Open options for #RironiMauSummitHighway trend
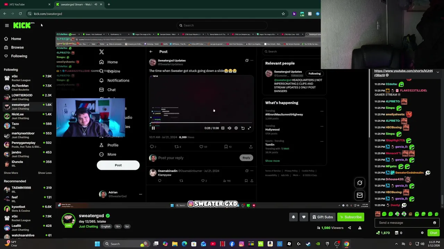This screenshot has width=444, height=249. pyautogui.click(x=322, y=111)
